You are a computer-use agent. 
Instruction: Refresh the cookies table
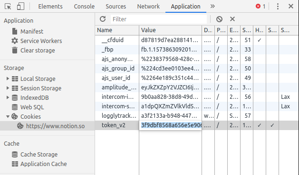click(103, 19)
